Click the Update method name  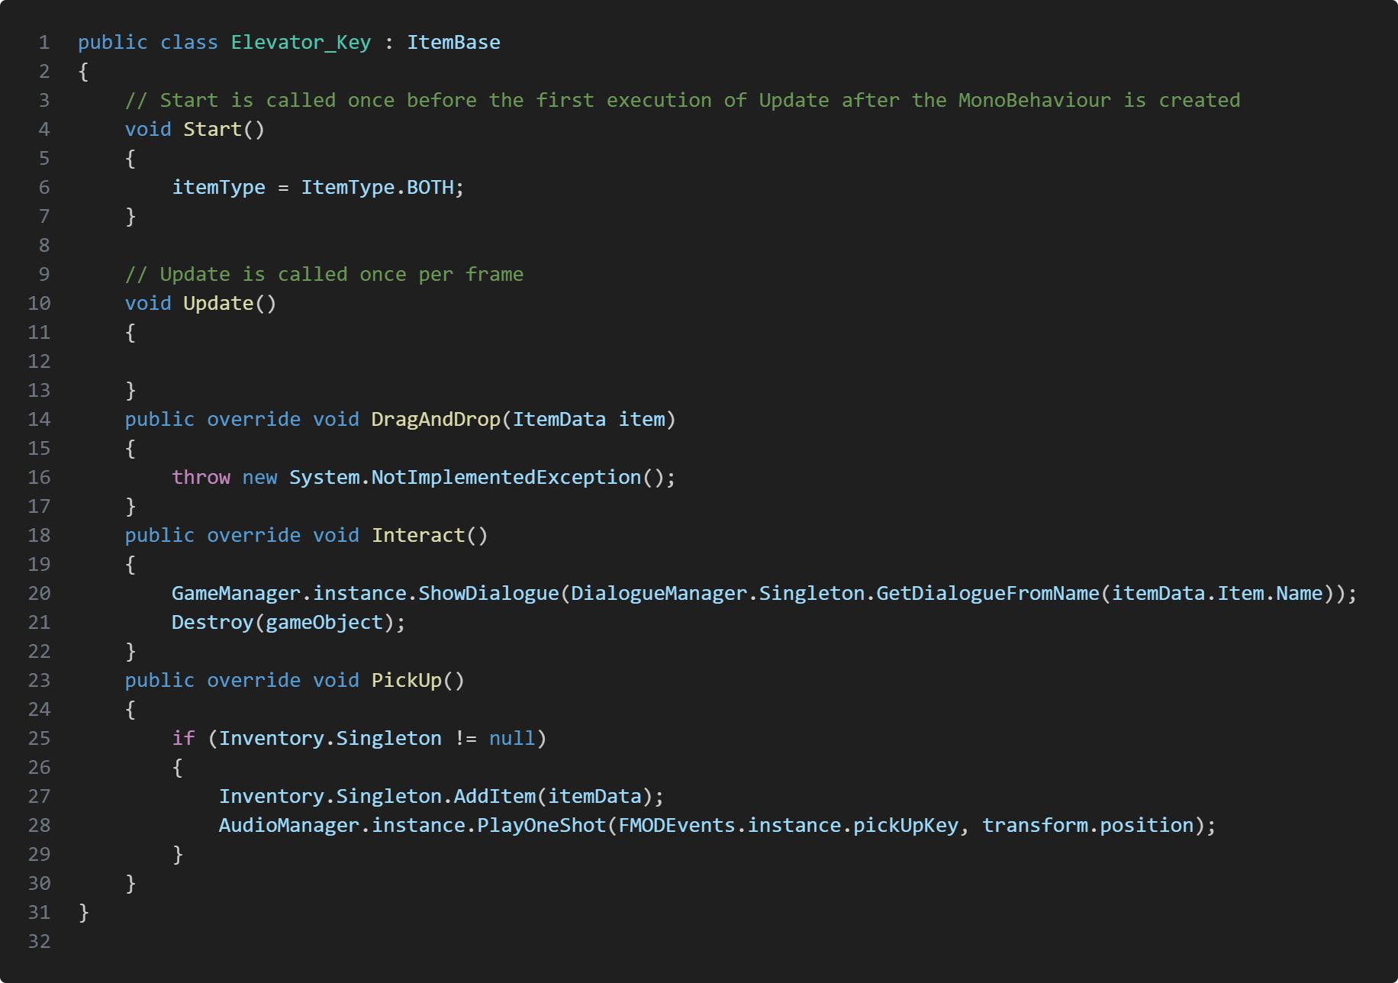tap(218, 304)
